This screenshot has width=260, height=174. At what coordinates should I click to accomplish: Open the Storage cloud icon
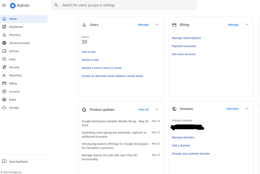tap(4, 108)
